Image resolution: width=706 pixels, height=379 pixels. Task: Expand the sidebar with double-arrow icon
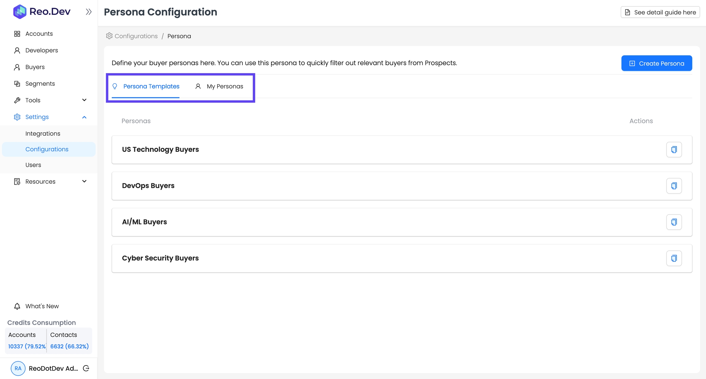[x=89, y=12]
